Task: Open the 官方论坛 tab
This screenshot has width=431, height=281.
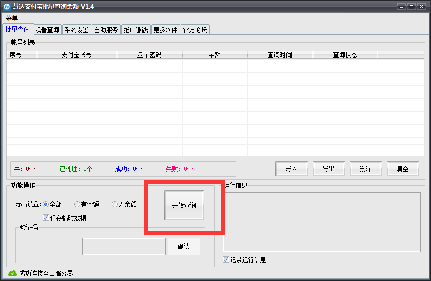Action: coord(195,30)
